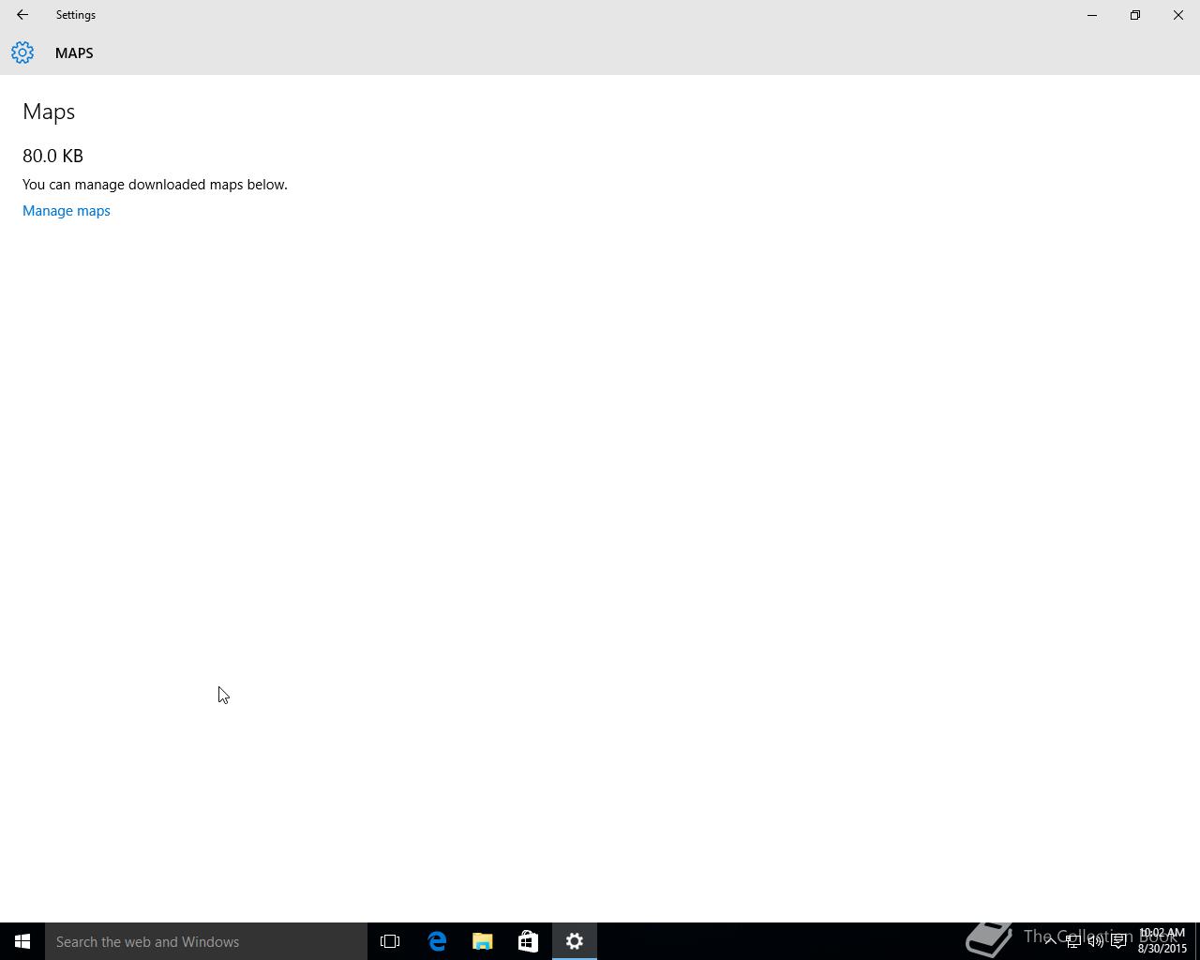Close the Settings window
The image size is (1200, 960).
click(x=1178, y=15)
